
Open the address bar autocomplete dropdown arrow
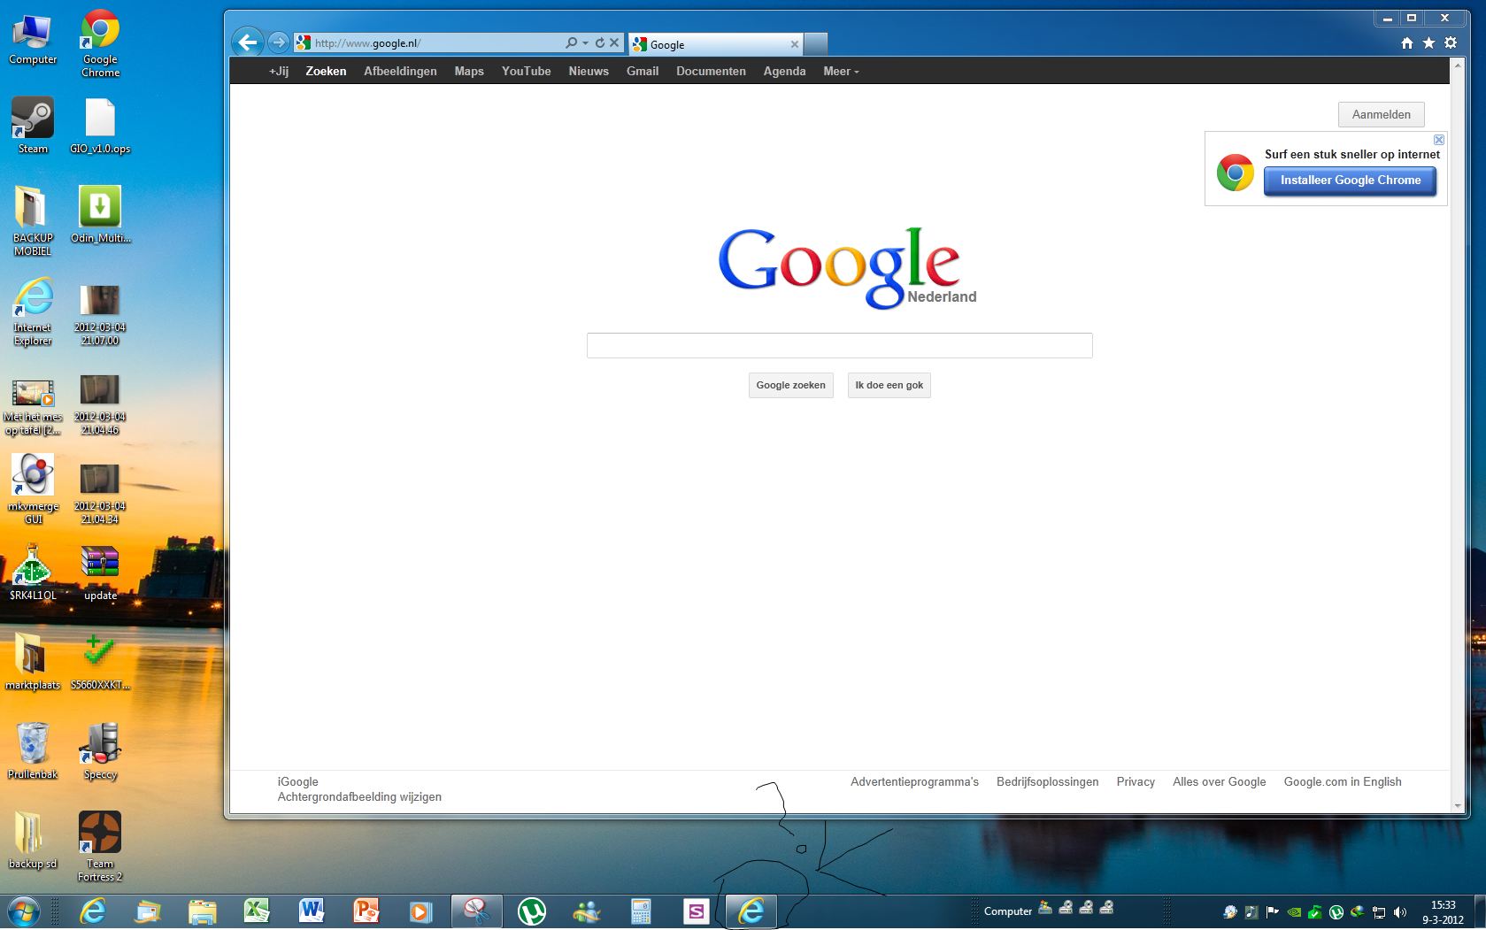pos(585,43)
